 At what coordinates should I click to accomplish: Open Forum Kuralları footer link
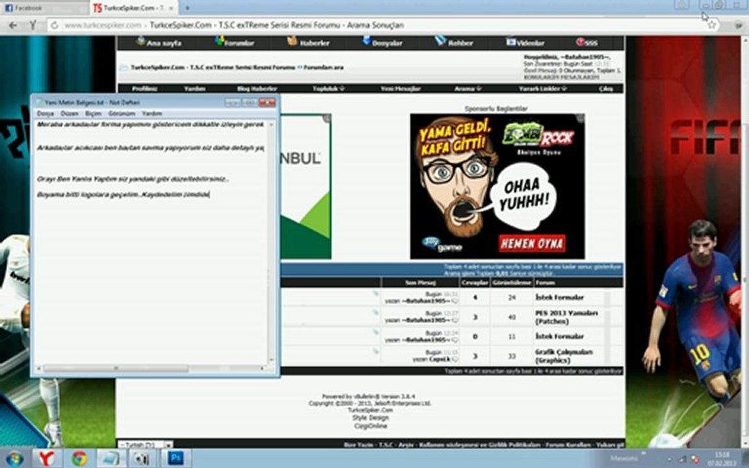pos(568,445)
